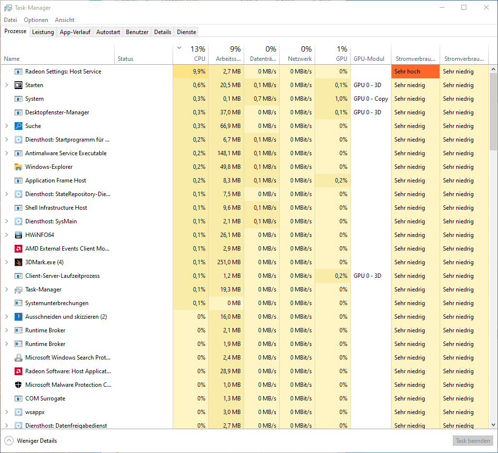This screenshot has width=498, height=453.
Task: Click the Microsoft Malware Protection shield icon
Action: 18,385
